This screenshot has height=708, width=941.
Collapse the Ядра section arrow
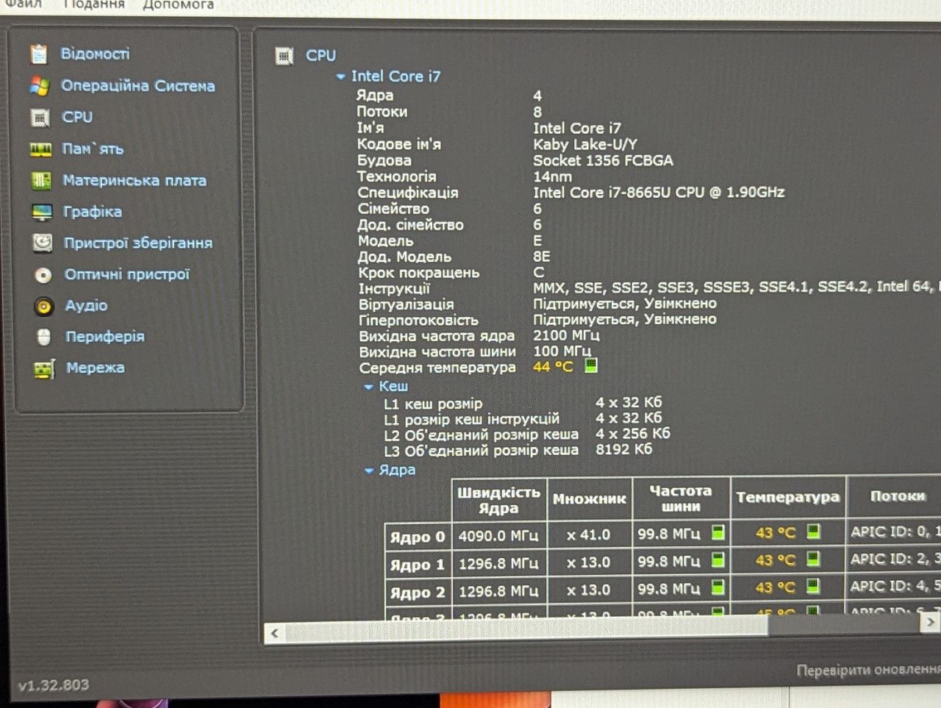tap(369, 471)
